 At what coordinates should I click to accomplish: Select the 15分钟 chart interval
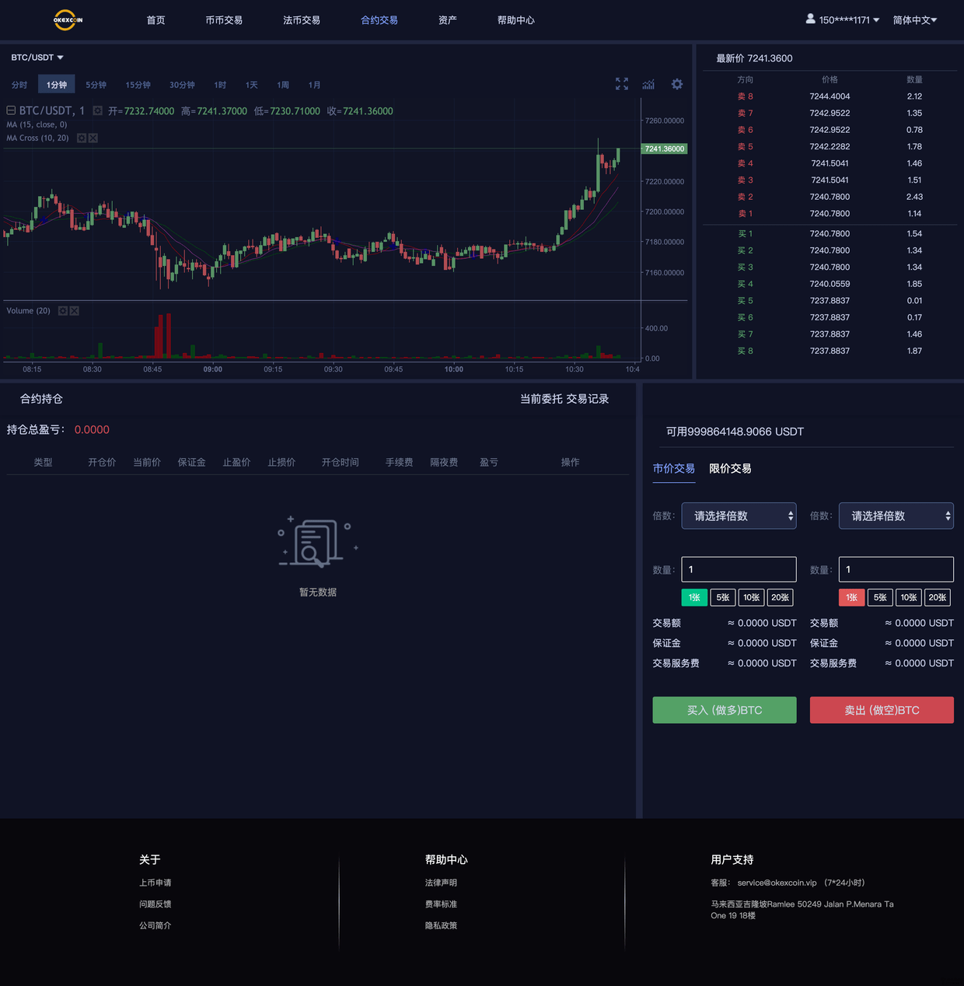click(138, 85)
